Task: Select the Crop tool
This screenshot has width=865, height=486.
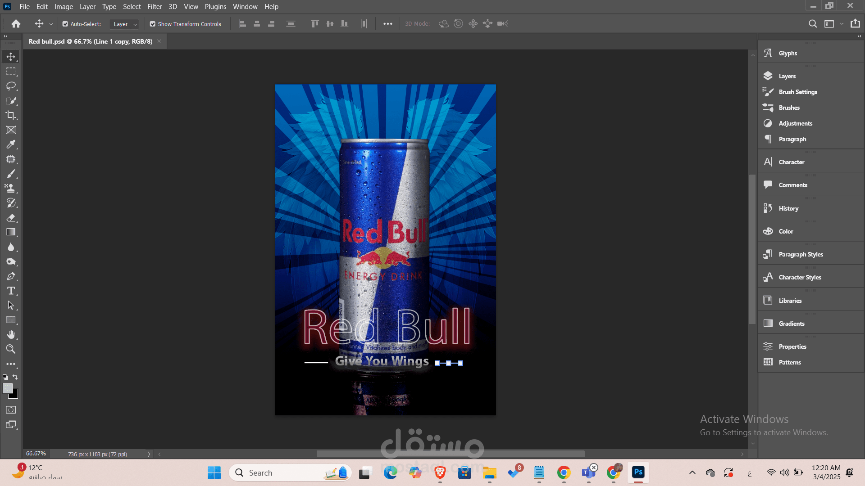Action: (x=11, y=116)
